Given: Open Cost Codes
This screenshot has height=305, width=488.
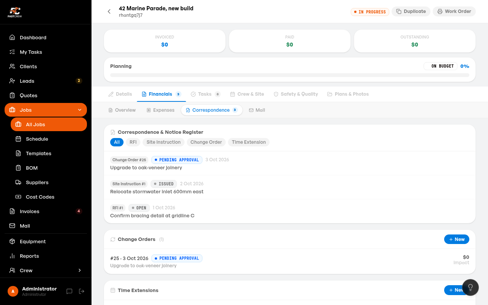Looking at the screenshot, I should [x=49, y=197].
